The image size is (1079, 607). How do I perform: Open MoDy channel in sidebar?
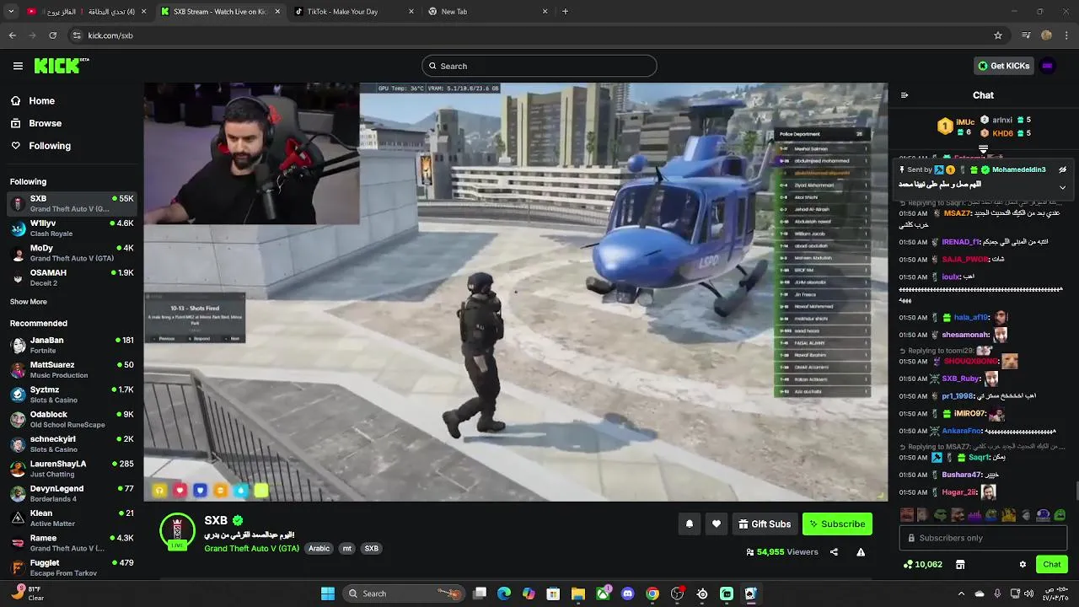72,253
